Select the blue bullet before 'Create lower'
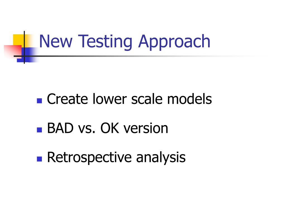286x214 pixels. [39, 101]
